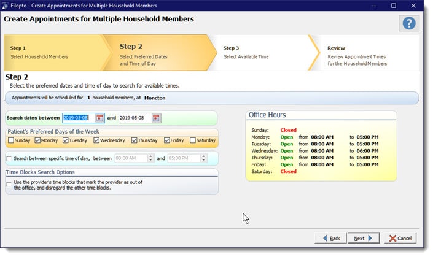Uncheck the Monday checkbox

(x=37, y=140)
